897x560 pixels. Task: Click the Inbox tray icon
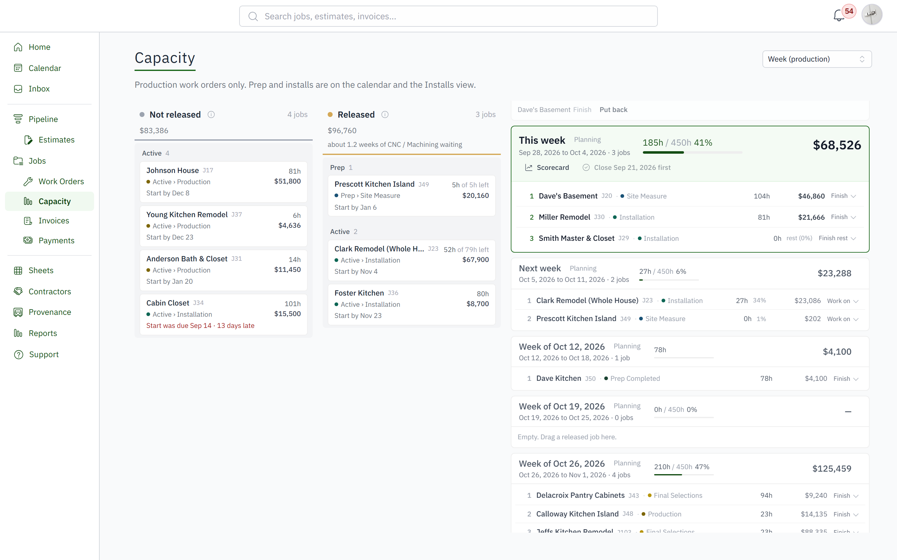18,89
